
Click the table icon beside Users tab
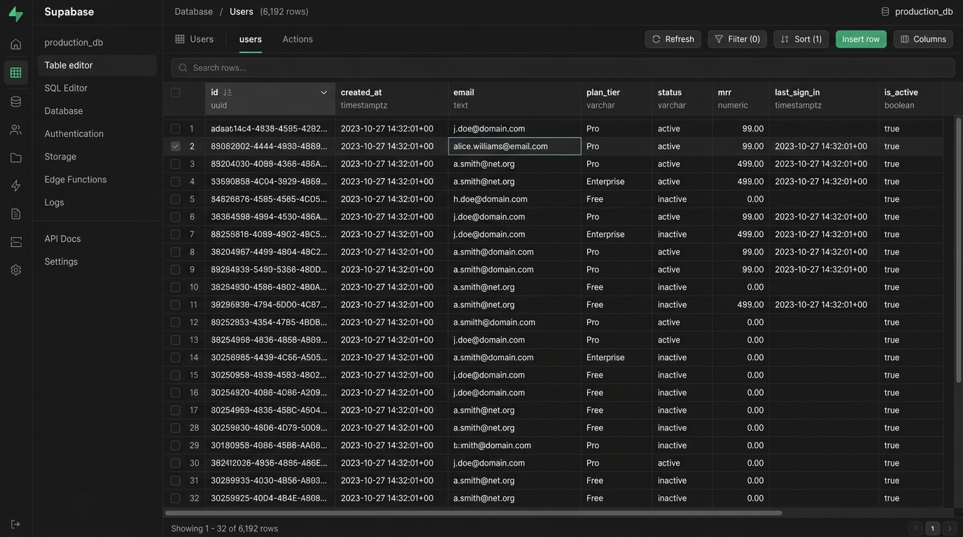[180, 39]
